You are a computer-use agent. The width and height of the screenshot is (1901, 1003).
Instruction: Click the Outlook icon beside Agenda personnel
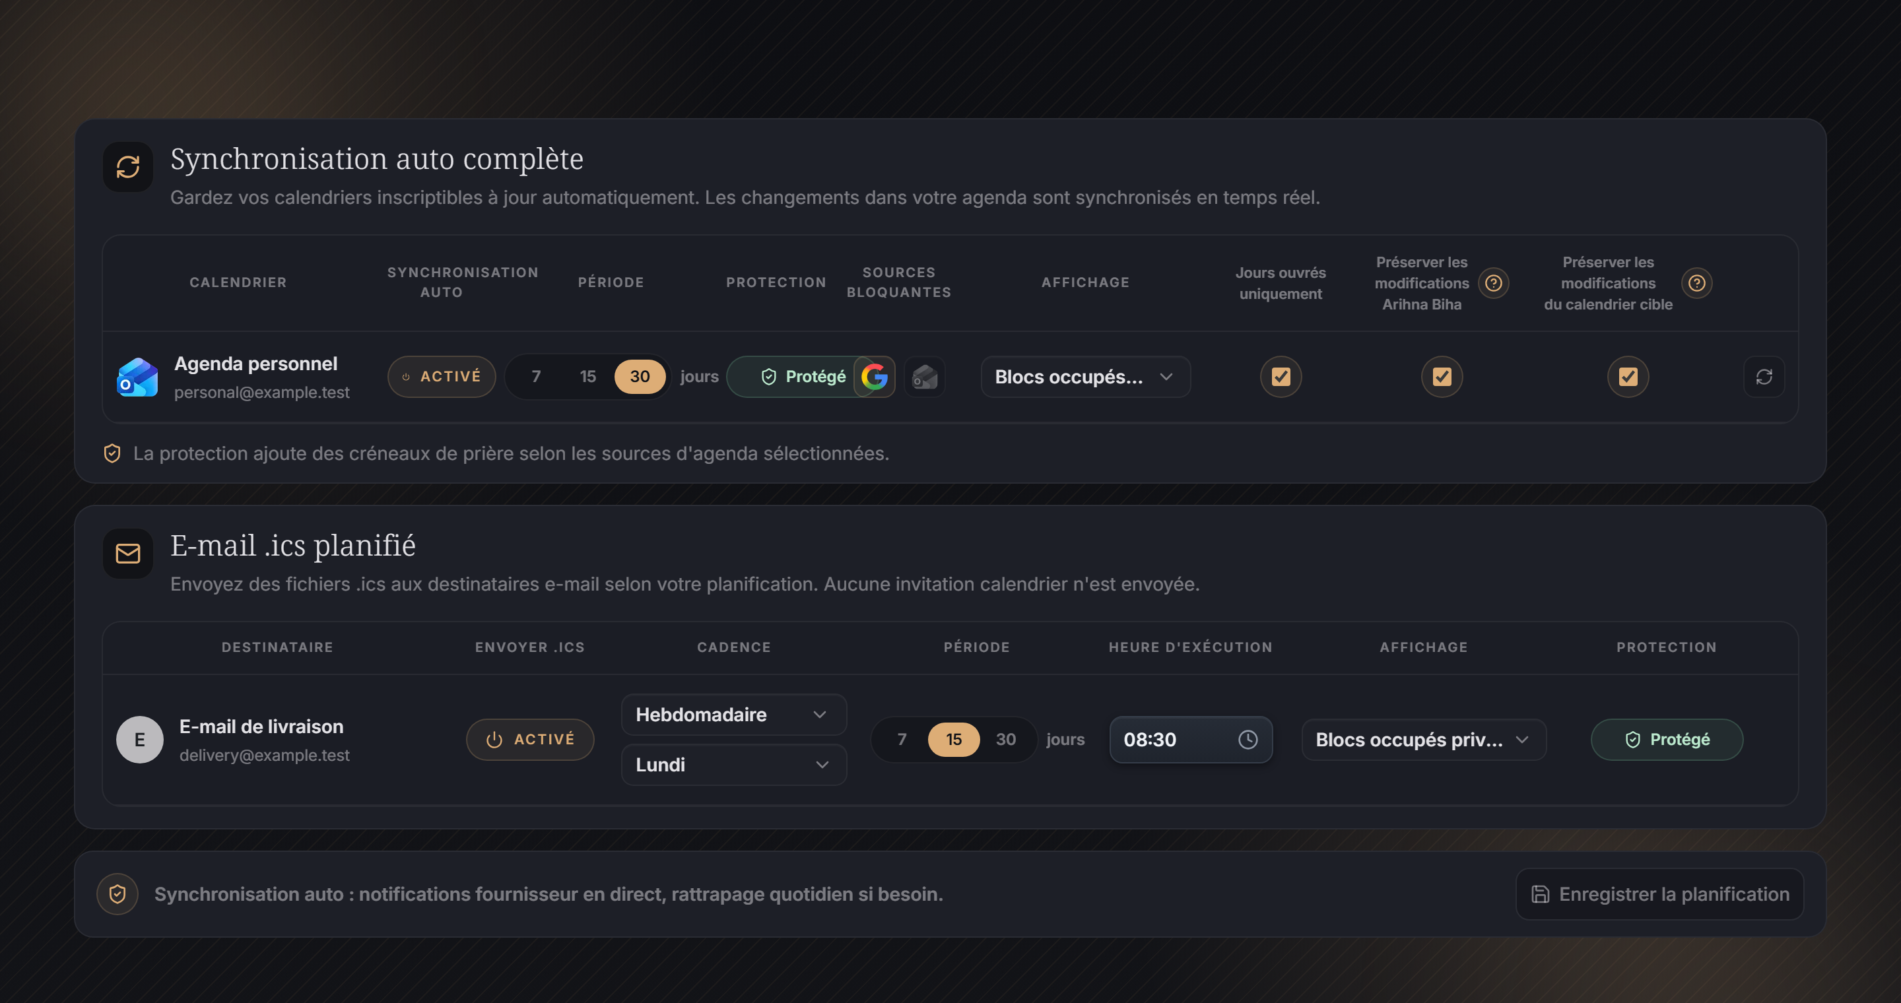(x=137, y=377)
